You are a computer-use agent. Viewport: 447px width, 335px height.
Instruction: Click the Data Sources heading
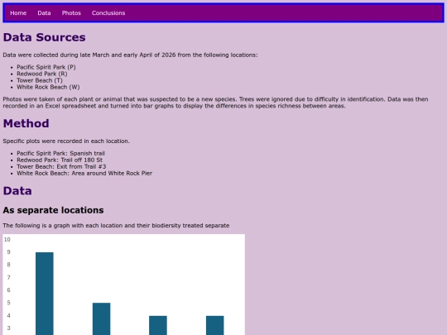[44, 37]
